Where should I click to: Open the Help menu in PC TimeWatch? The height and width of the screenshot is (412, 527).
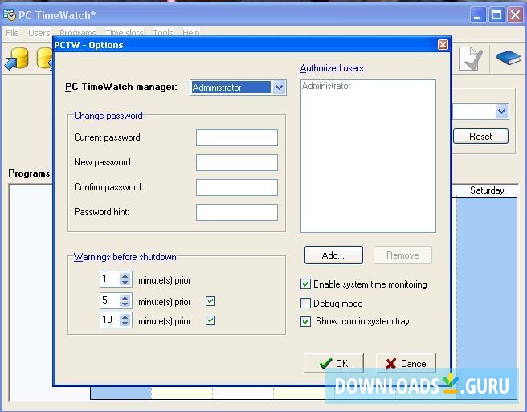tap(191, 33)
